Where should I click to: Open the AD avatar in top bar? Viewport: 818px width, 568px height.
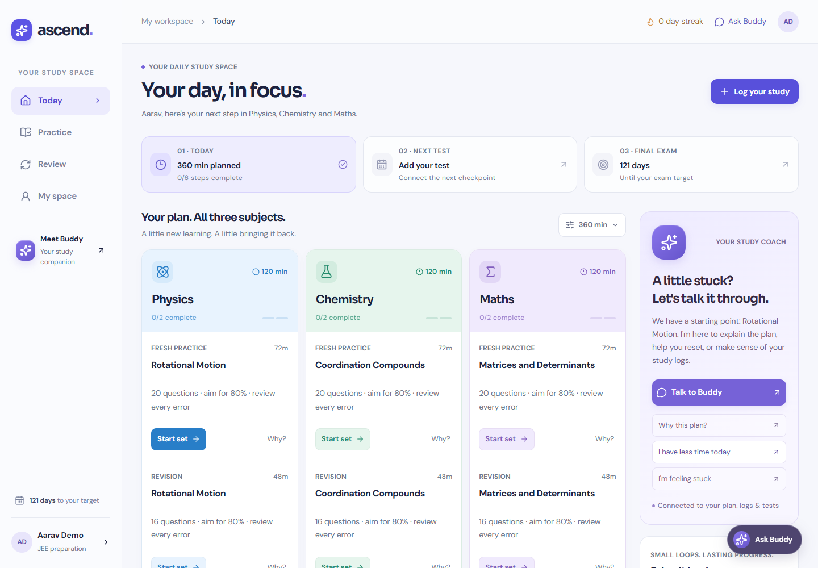(788, 22)
